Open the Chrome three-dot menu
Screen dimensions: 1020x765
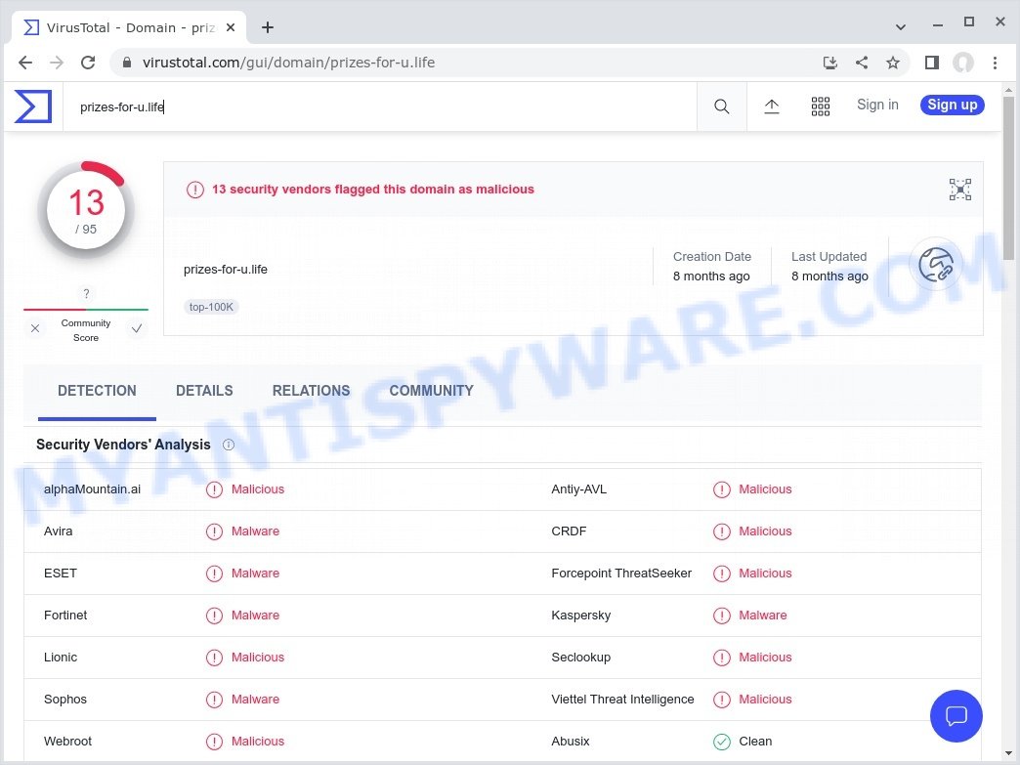pyautogui.click(x=995, y=63)
